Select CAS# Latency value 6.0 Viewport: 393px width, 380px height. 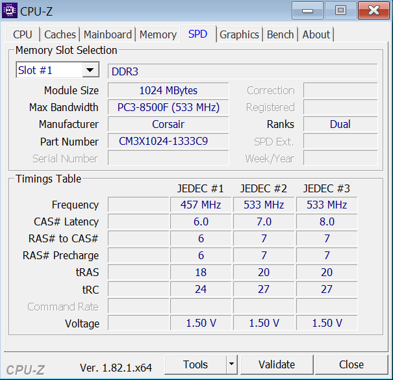pyautogui.click(x=201, y=222)
